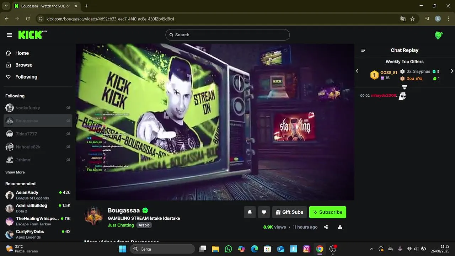This screenshot has height=256, width=455.
Task: Collapse the Weekly Top Gifters bar
Action: point(405,87)
